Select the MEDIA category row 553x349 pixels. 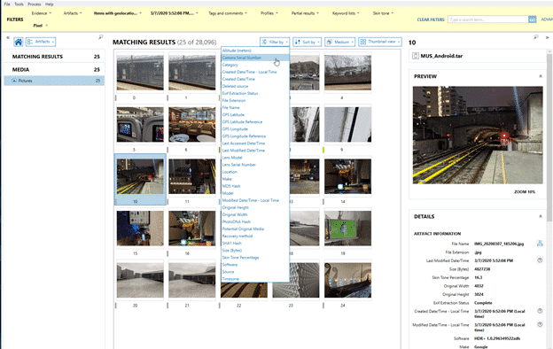(55, 69)
